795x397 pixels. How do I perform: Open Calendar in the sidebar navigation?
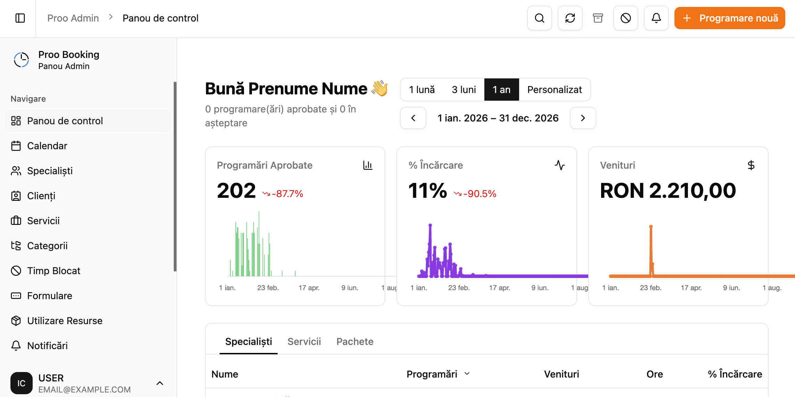[47, 146]
